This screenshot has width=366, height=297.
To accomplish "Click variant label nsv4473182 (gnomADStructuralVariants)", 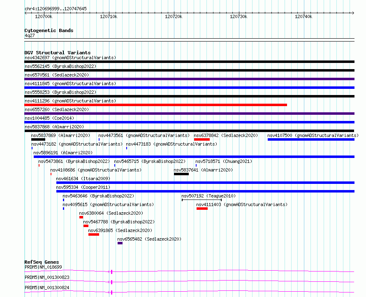I will click(77, 144).
